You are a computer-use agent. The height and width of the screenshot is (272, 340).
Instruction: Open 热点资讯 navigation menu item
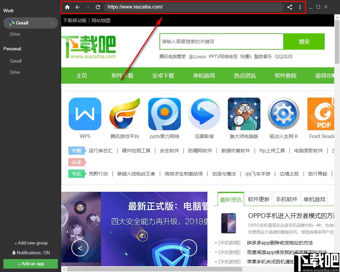point(244,75)
